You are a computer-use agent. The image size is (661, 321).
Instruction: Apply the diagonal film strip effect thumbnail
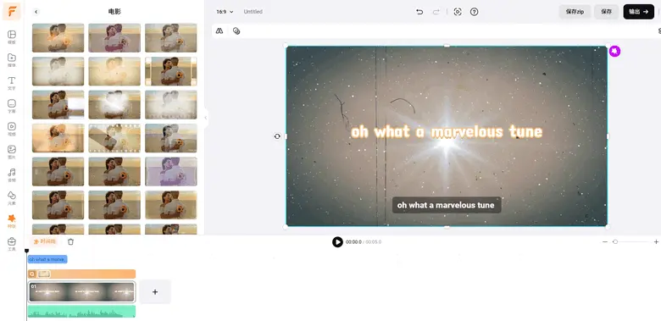(x=114, y=138)
